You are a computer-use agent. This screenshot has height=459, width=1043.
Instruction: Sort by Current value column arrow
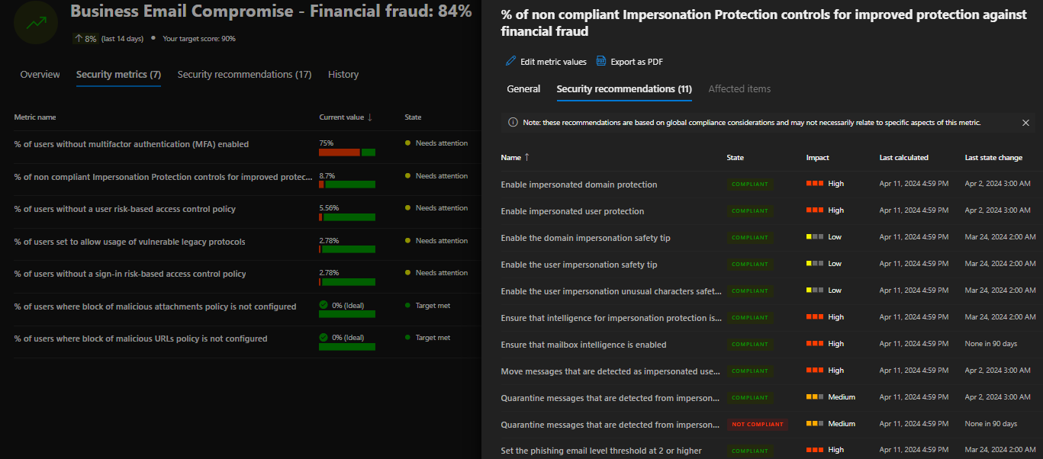[370, 117]
